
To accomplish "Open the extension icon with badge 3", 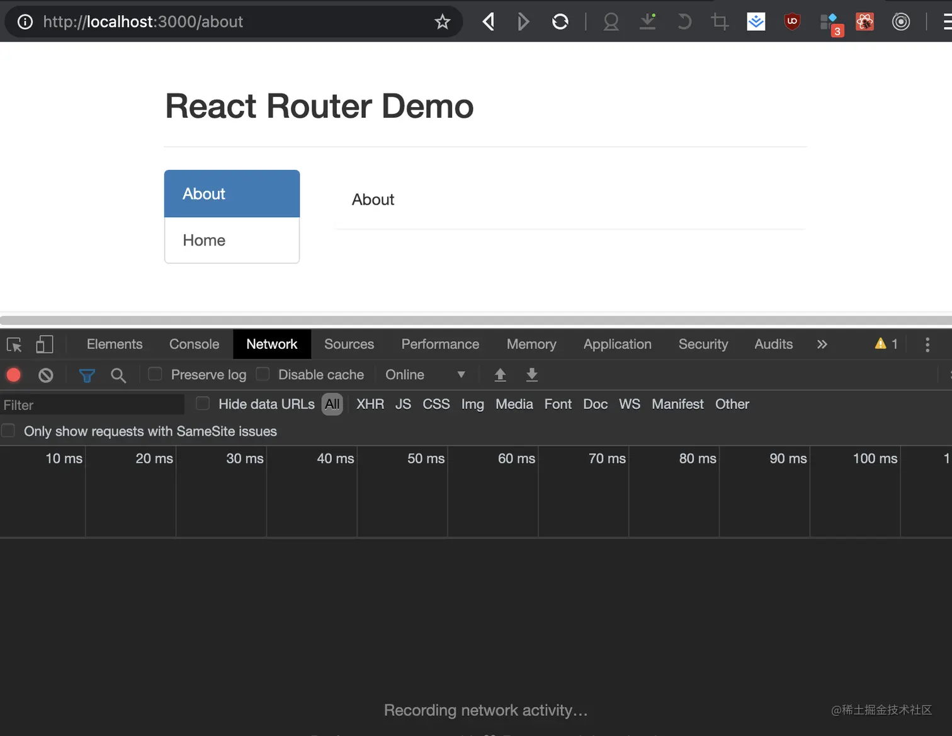I will click(x=831, y=24).
